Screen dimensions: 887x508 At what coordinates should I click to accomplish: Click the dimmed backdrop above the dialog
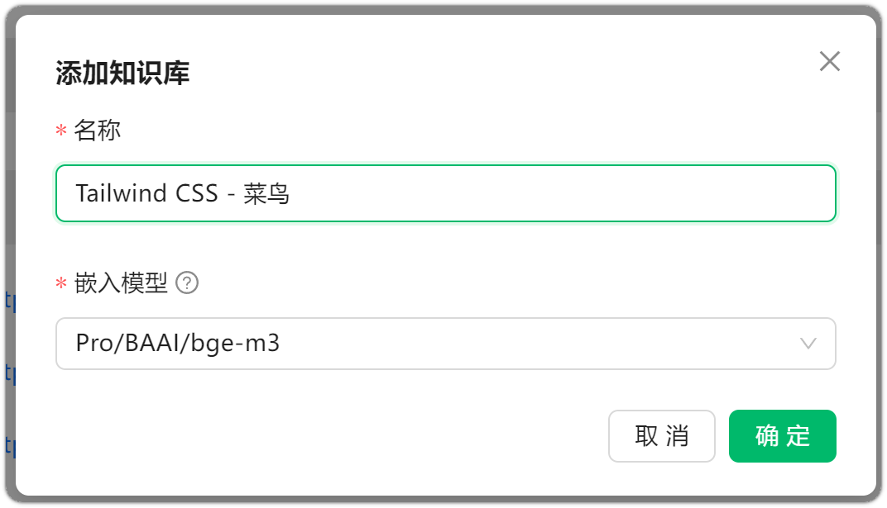pyautogui.click(x=443, y=9)
